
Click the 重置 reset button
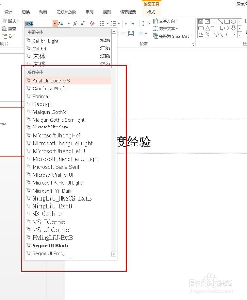[x=9, y=29]
